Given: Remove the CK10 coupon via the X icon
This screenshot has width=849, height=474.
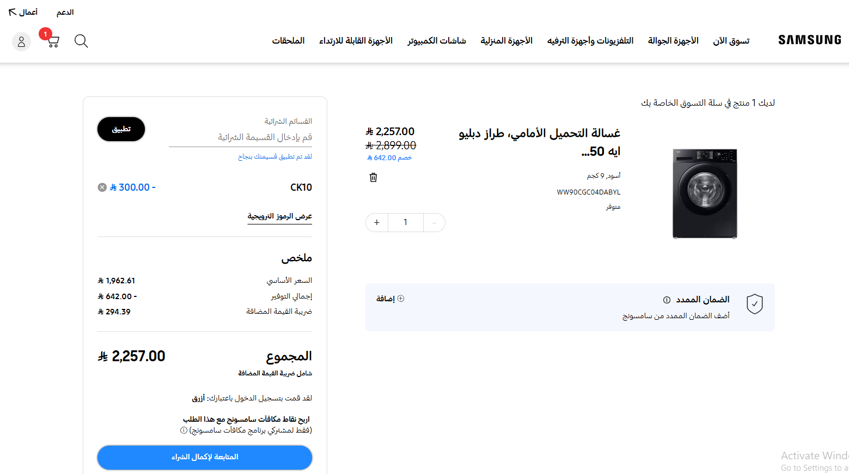Looking at the screenshot, I should pos(101,187).
